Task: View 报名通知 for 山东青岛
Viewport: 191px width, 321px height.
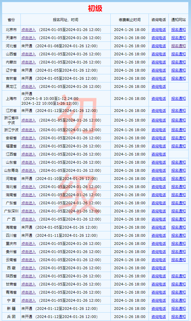Action: [178, 171]
